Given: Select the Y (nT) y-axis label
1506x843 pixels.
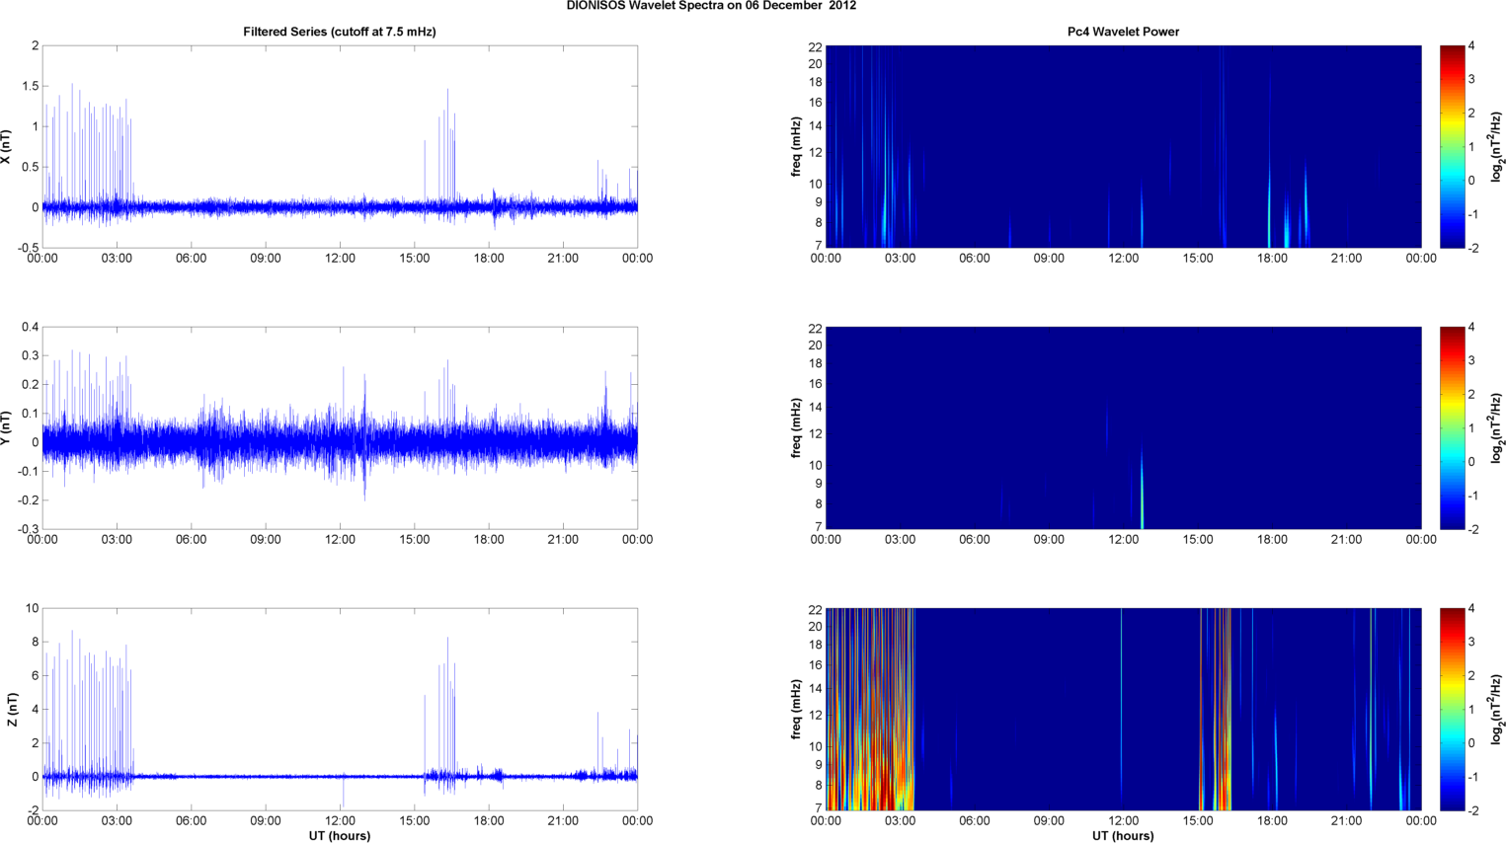Looking at the screenshot, I should [x=7, y=427].
